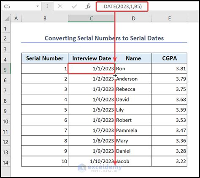The image size is (200, 178).
Task: Select row 2 header
Action: [x=5, y=38]
